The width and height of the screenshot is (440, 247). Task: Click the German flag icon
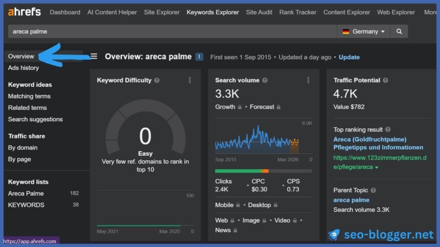(x=346, y=32)
